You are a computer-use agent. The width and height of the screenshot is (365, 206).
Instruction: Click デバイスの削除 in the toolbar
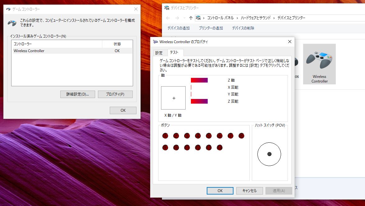(x=243, y=28)
